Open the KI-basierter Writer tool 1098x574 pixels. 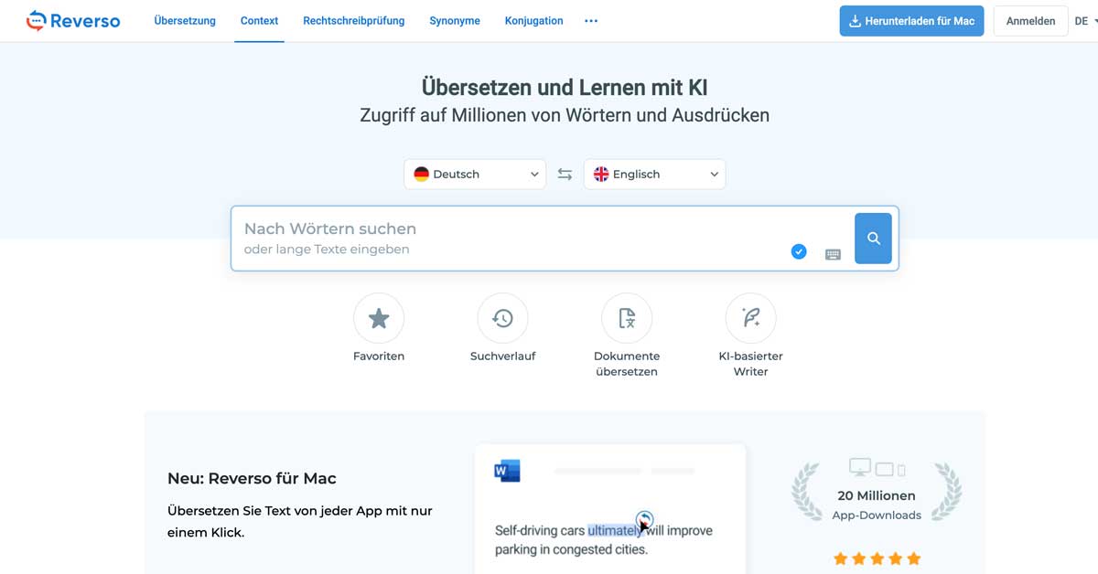[750, 318]
